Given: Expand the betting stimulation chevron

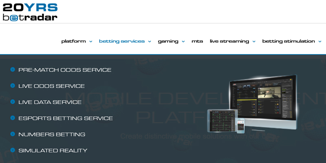Looking at the screenshot, I should 320,41.
